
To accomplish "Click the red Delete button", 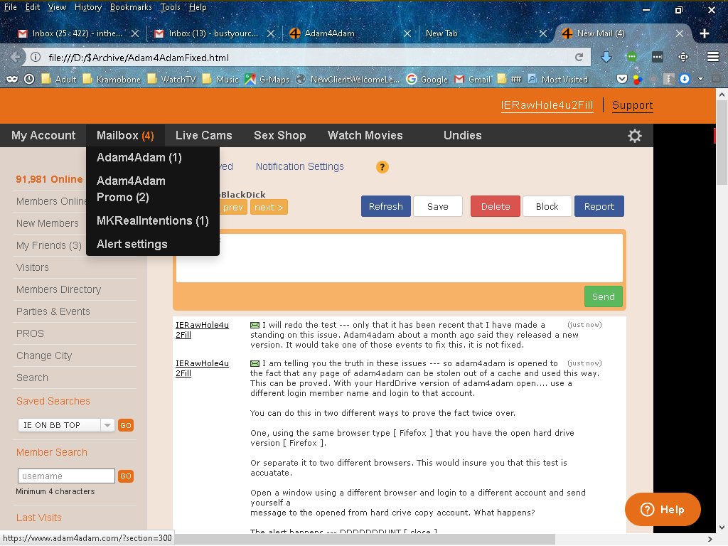I will point(496,207).
